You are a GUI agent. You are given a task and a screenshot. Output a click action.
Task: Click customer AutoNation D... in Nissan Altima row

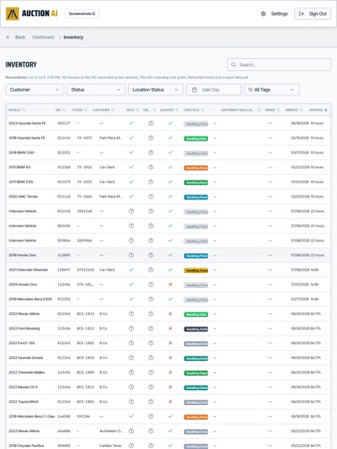tap(111, 431)
